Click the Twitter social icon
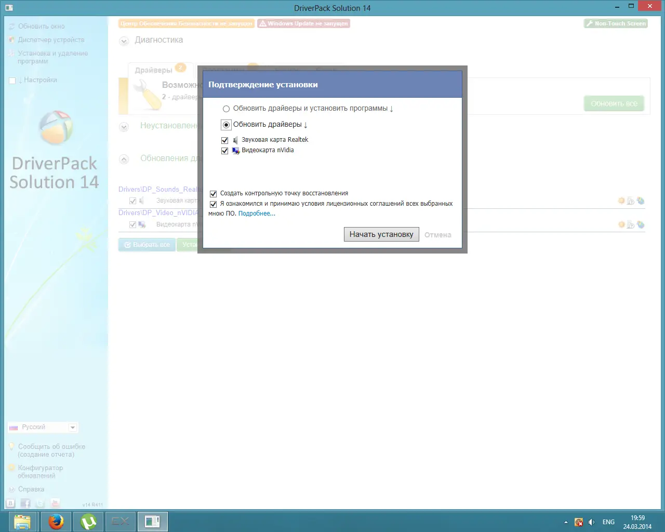Image resolution: width=665 pixels, height=532 pixels. pos(40,503)
